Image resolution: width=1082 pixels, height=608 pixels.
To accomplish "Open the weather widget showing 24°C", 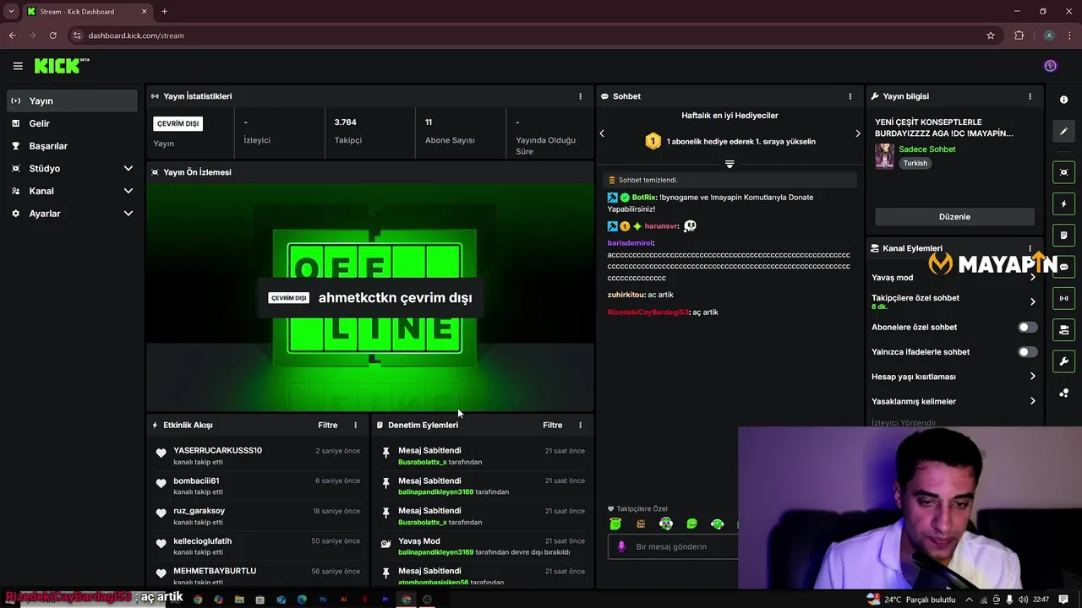I will click(x=910, y=600).
